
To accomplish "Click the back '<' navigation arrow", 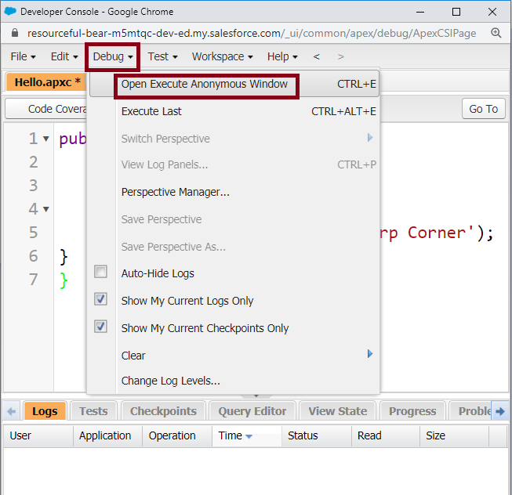I will [x=316, y=56].
